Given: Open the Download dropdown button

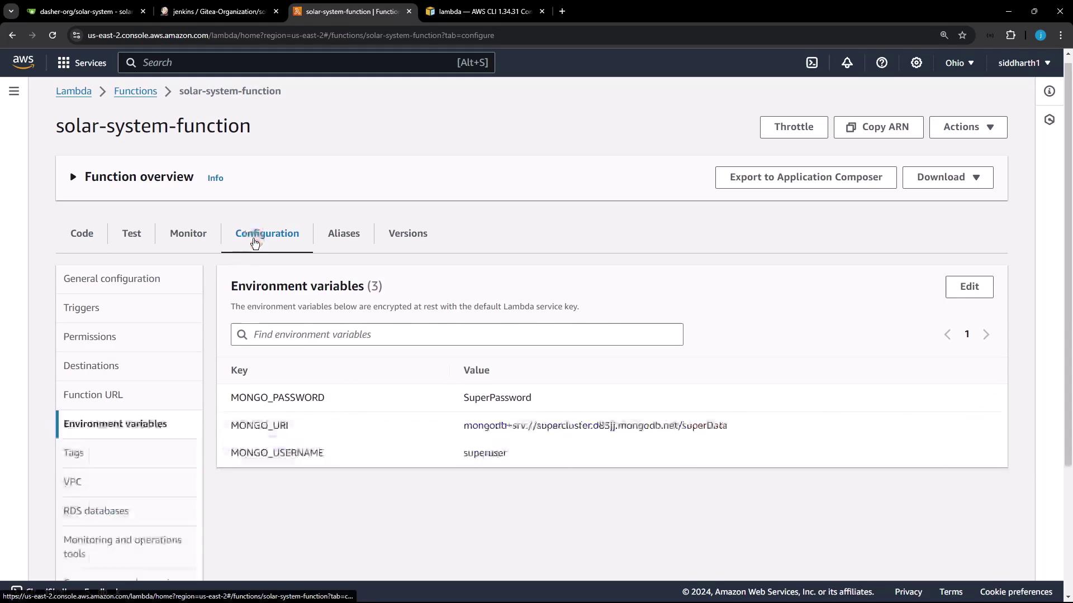Looking at the screenshot, I should pos(948,178).
